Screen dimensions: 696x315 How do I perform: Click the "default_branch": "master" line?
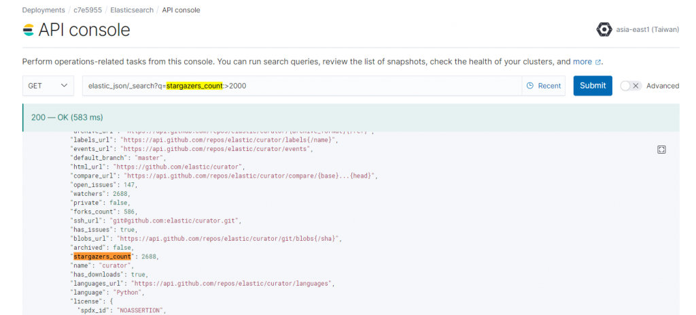point(118,158)
